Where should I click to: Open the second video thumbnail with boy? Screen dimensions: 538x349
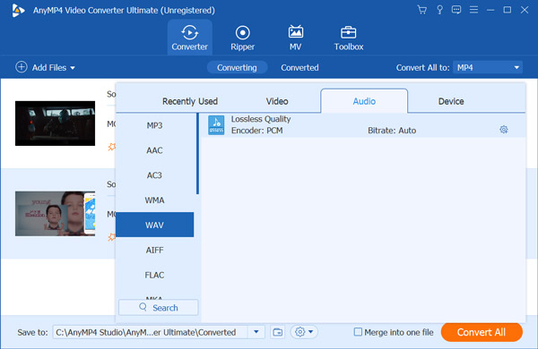55,213
